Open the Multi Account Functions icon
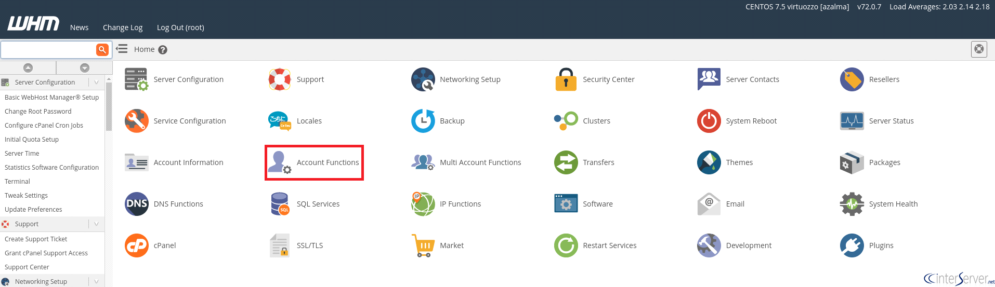Screen dimensions: 995x287 coord(423,162)
